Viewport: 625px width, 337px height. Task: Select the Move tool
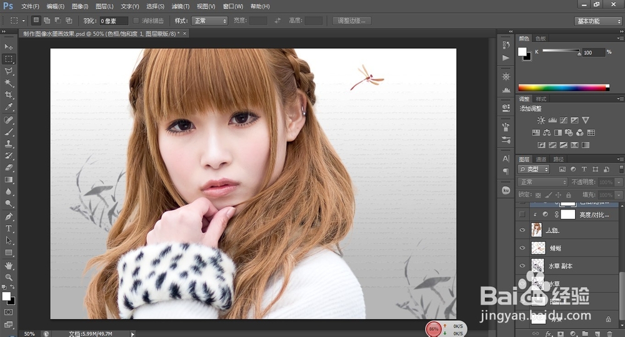8,47
